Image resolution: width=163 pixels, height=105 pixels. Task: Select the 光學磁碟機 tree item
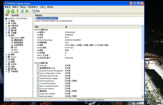click(18, 45)
